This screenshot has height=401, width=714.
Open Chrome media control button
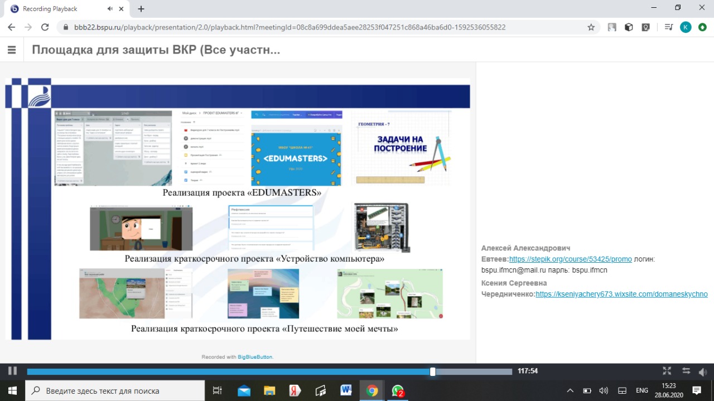(x=669, y=27)
